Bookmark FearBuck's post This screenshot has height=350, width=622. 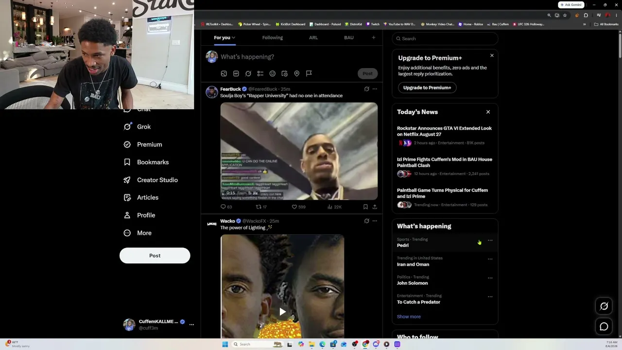coord(365,207)
